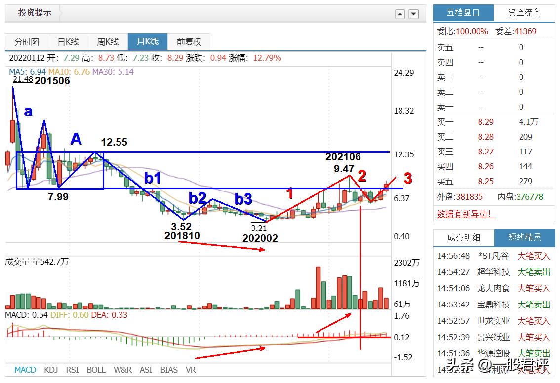This screenshot has width=560, height=383.
Task: Click stock name 景兴纸业
Action: 493,337
